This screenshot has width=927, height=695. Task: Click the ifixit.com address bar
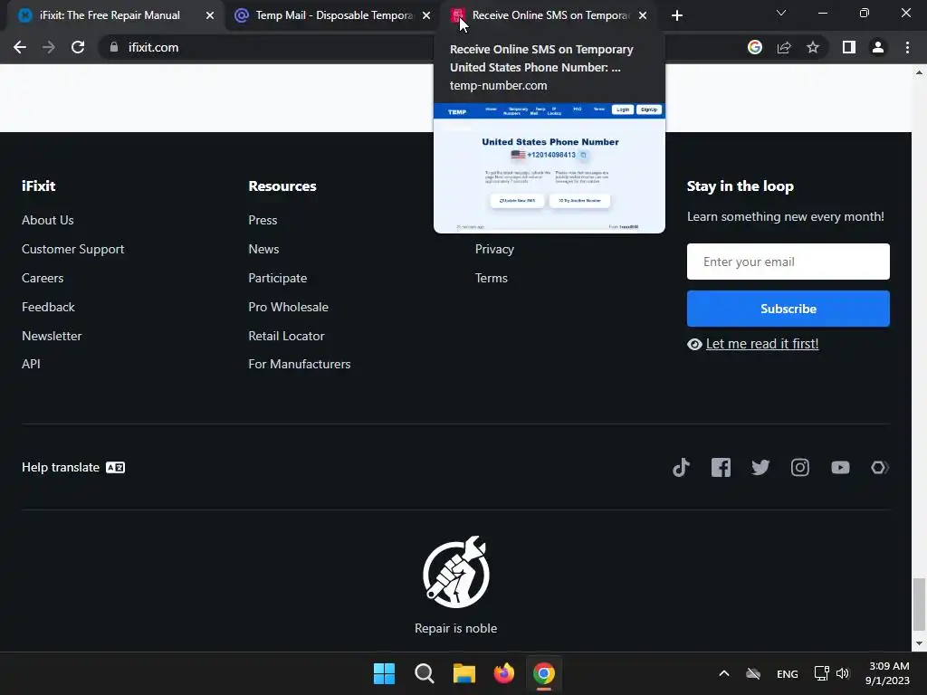(414, 47)
